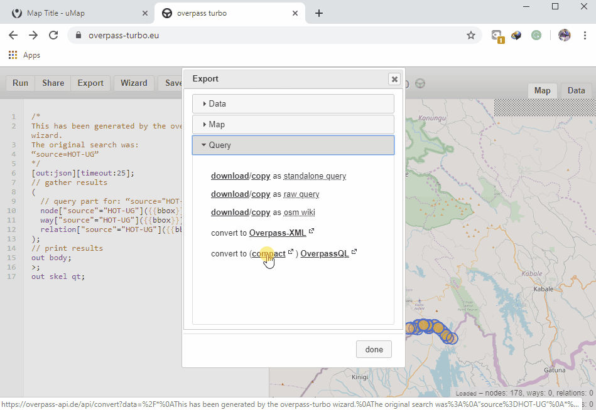Click the Run button in toolbar
The height and width of the screenshot is (410, 596).
coord(20,83)
